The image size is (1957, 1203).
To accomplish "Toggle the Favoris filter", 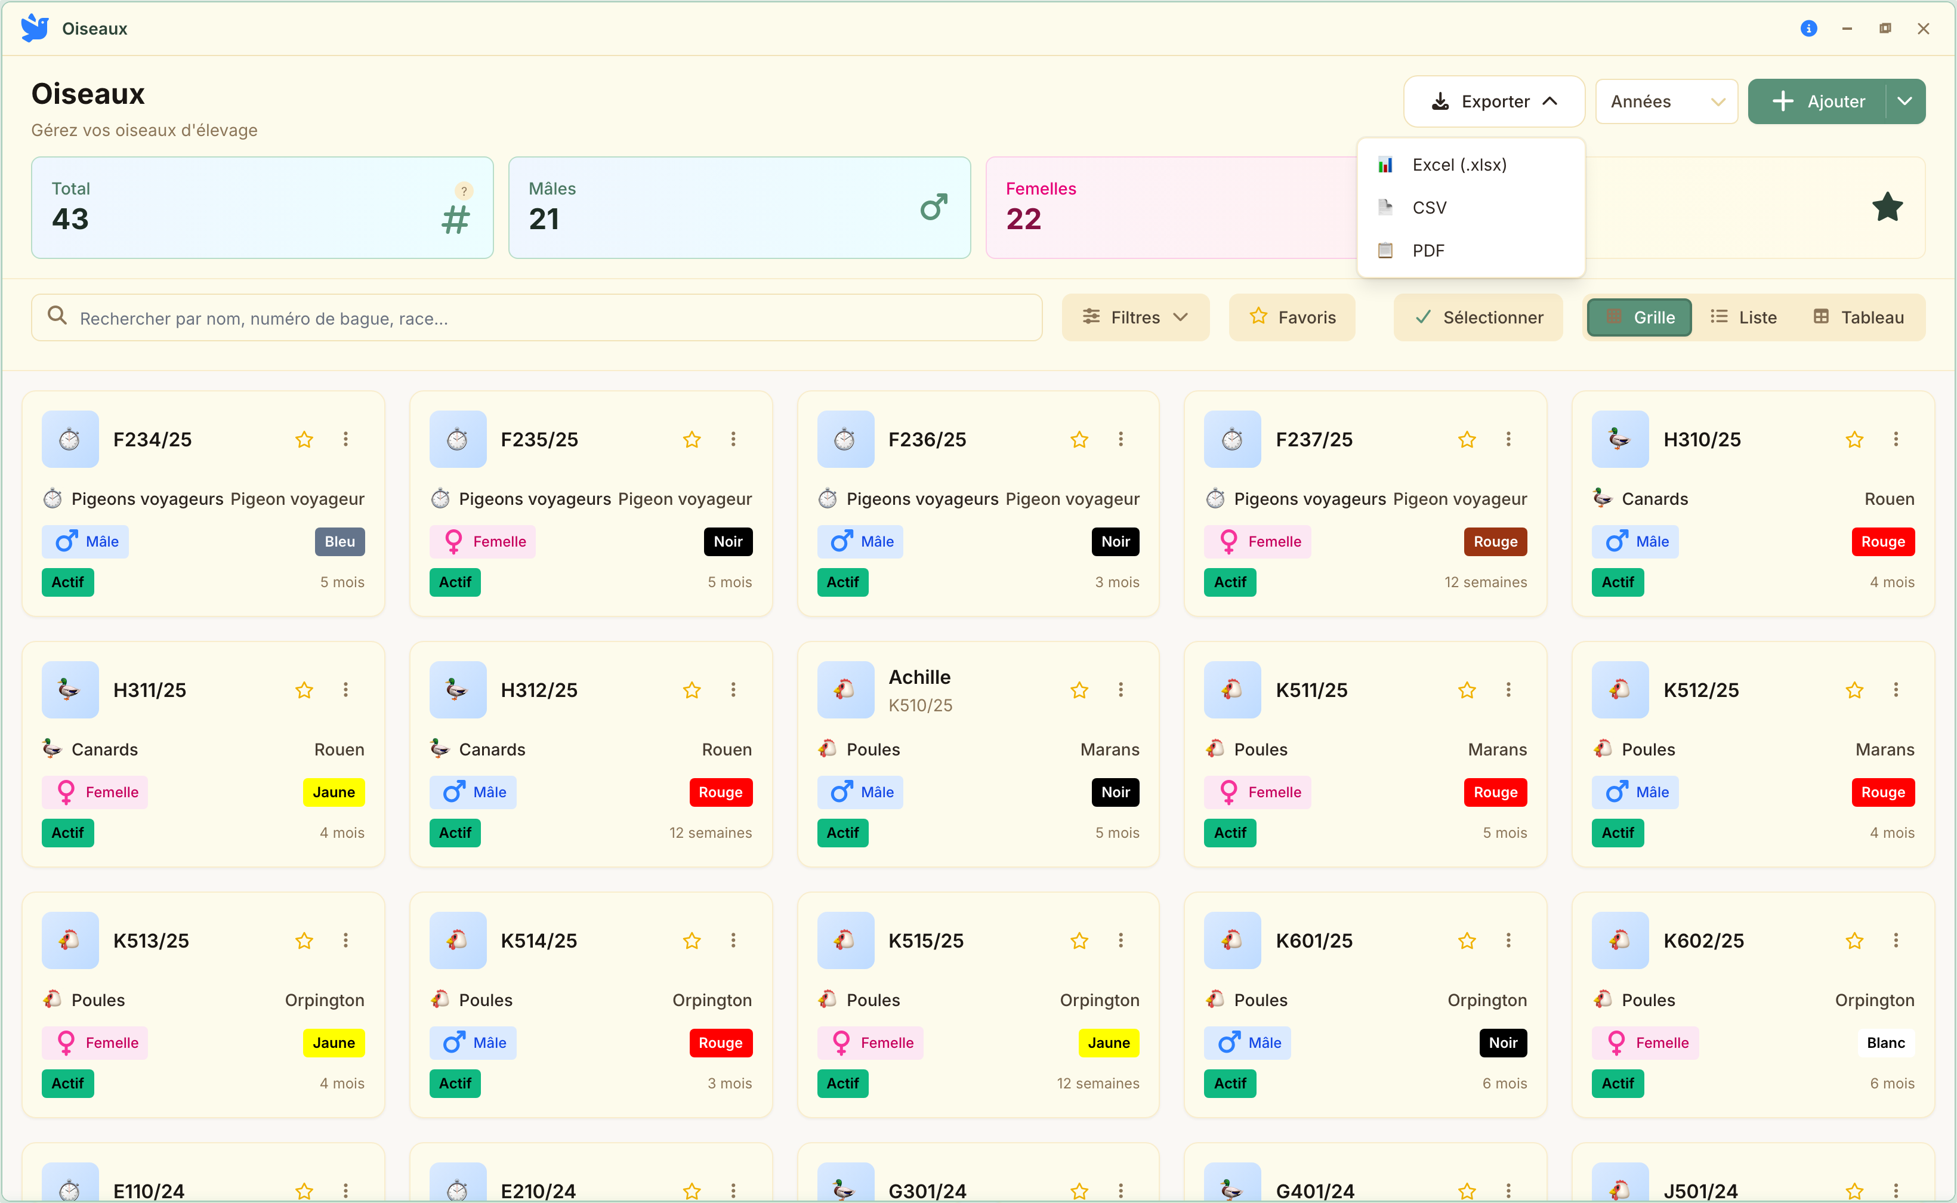I will click(1292, 317).
